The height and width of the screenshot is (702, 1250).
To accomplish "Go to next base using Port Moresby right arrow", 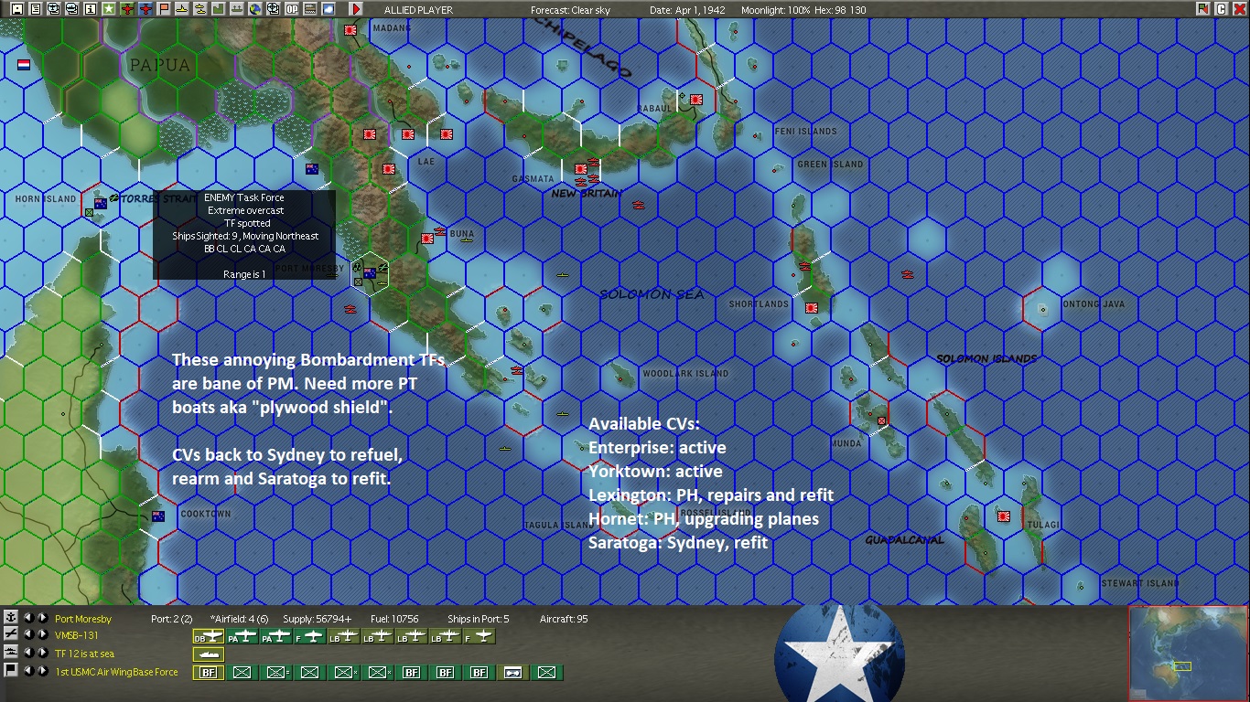I will (42, 619).
